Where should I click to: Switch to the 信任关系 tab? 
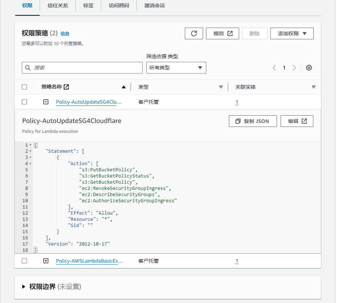tap(58, 6)
